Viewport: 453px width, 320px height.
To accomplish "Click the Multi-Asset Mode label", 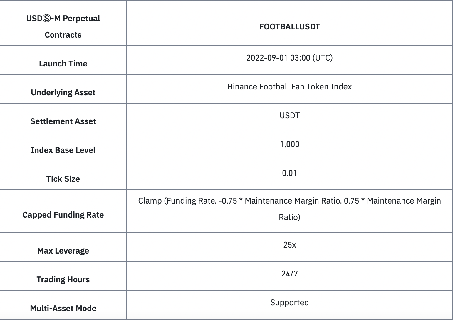I will click(63, 308).
